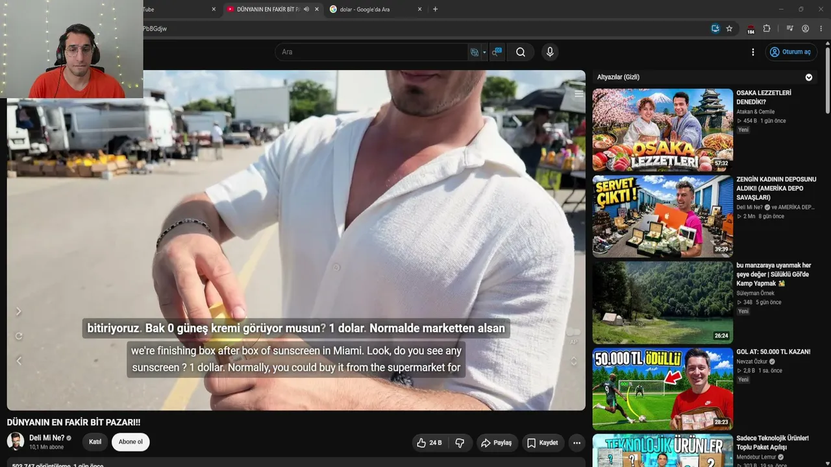Screen dimensions: 831x467
Task: Save the video with Kaydet button
Action: coord(543,443)
